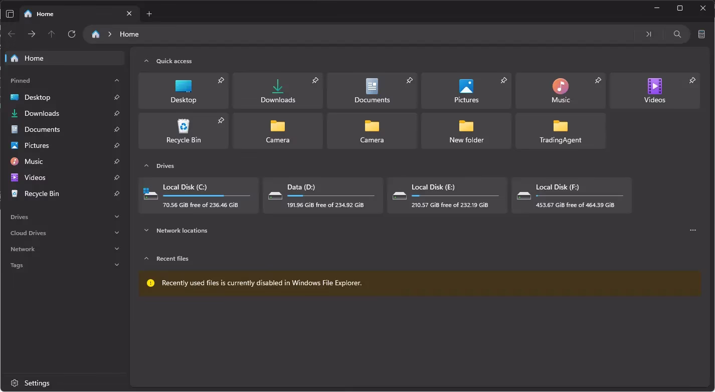Viewport: 715px width, 392px height.
Task: Open the Settings gear in sidebar
Action: [15, 383]
